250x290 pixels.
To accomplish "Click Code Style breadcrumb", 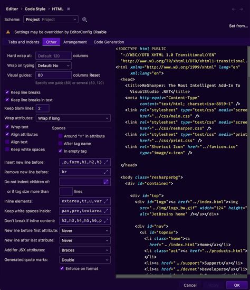I will 35,9.
